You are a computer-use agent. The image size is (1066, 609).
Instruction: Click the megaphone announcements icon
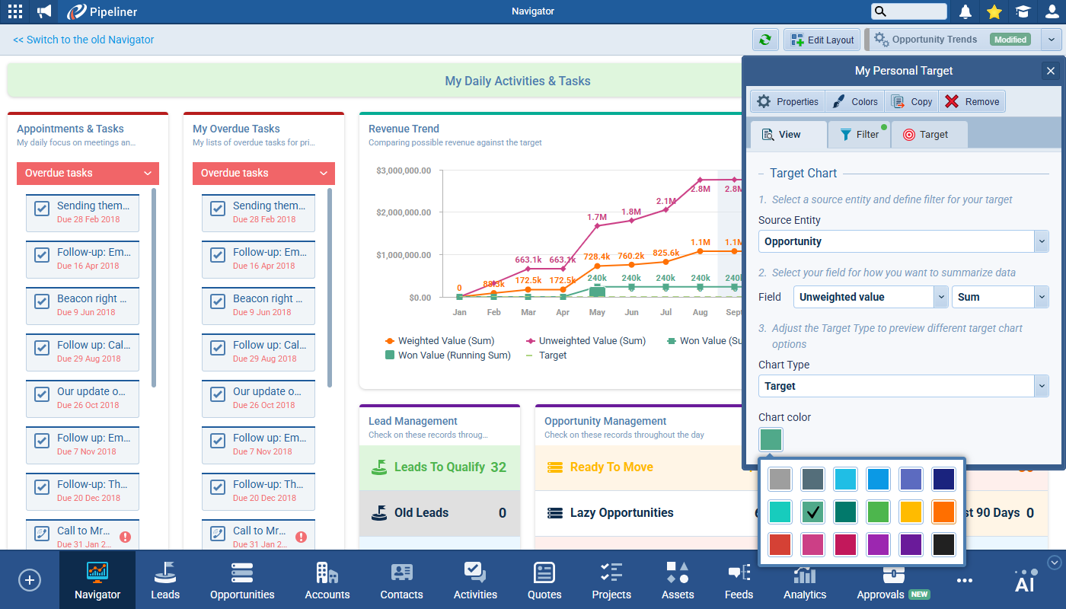44,11
